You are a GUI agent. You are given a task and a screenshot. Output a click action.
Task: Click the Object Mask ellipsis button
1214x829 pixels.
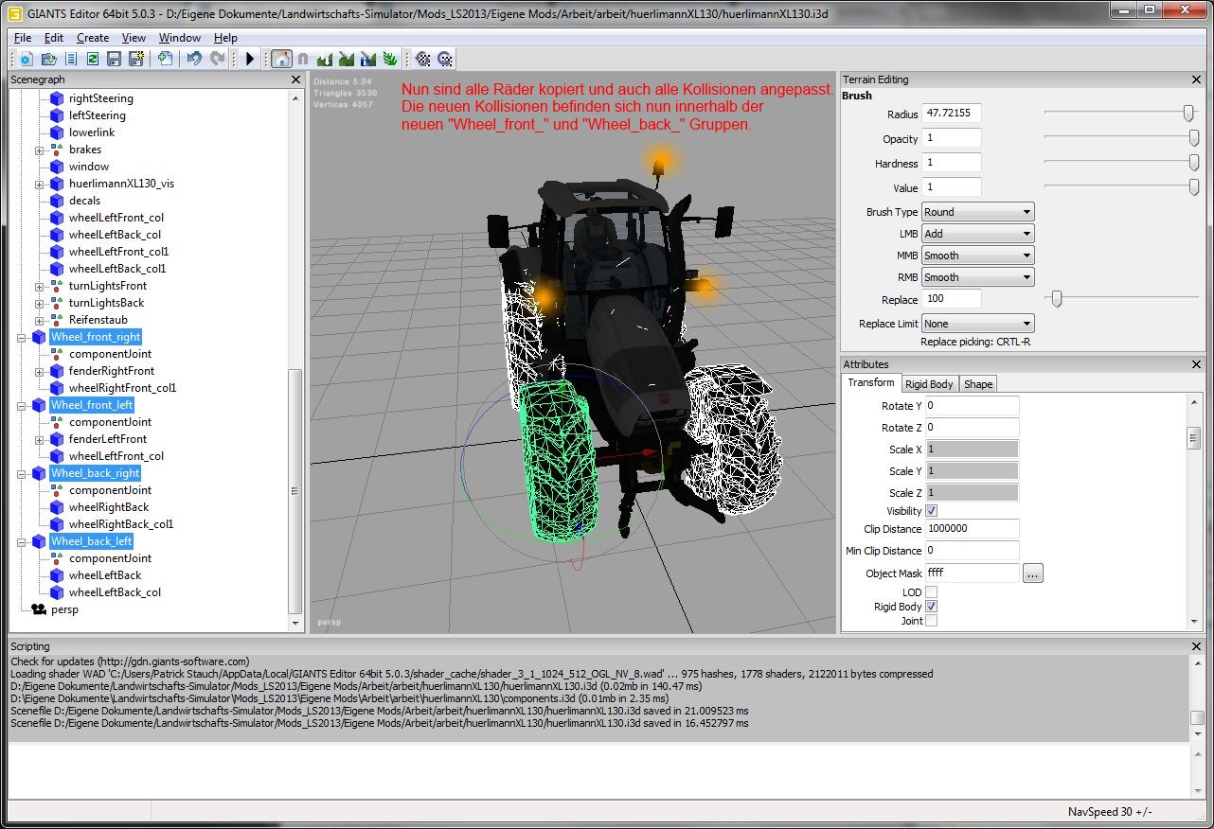coord(1032,573)
